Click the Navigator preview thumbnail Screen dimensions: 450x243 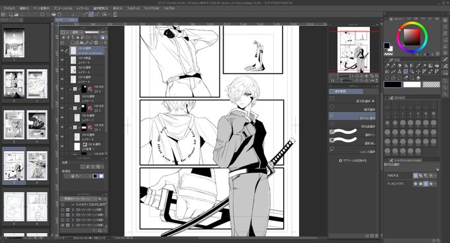[x=353, y=50]
